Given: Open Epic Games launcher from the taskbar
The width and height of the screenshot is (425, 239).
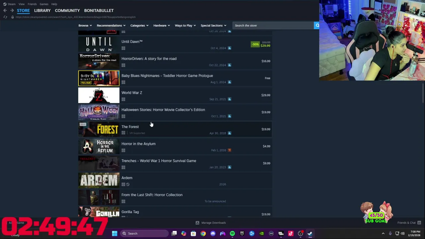Looking at the screenshot, I should (x=242, y=233).
